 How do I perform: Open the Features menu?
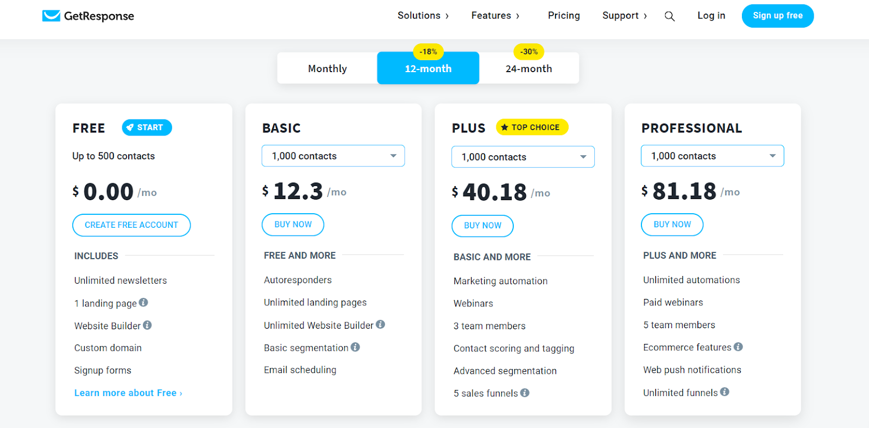point(495,16)
